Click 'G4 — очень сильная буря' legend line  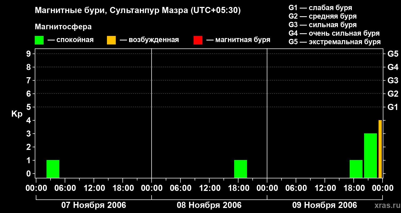point(334,33)
